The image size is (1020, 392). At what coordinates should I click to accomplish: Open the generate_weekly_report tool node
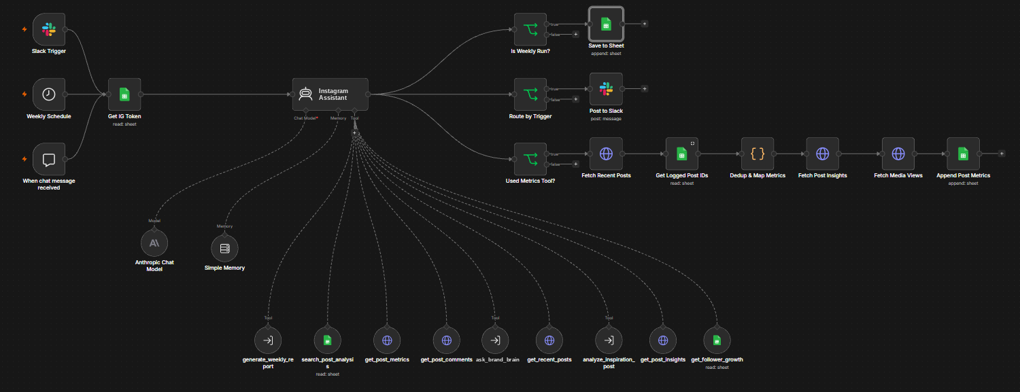(268, 340)
